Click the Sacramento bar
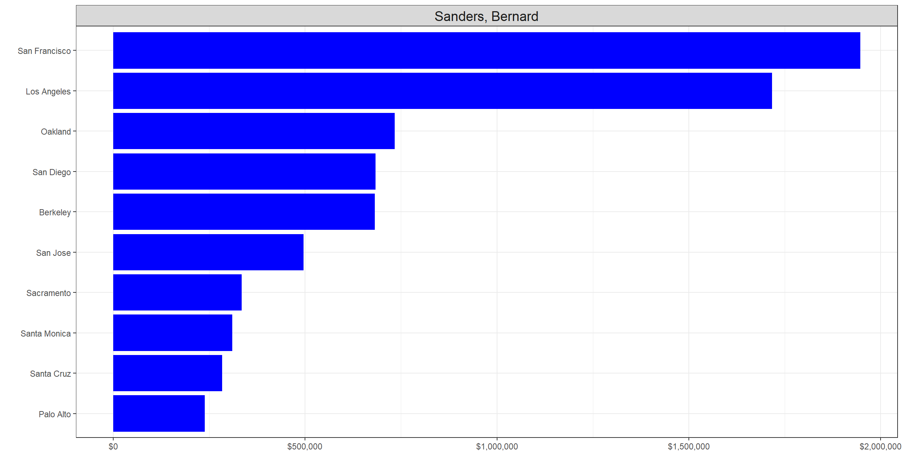 point(177,292)
